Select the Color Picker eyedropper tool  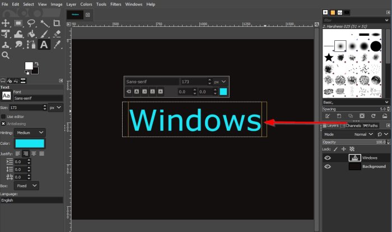point(57,45)
